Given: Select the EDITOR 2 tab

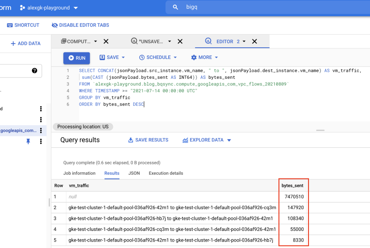Looking at the screenshot, I should pyautogui.click(x=222, y=41).
